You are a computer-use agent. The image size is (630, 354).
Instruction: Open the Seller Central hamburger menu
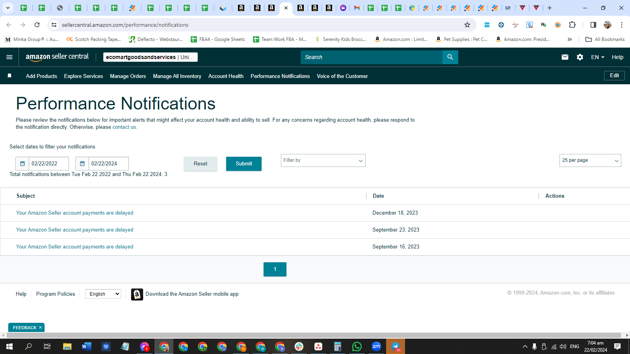[x=9, y=57]
